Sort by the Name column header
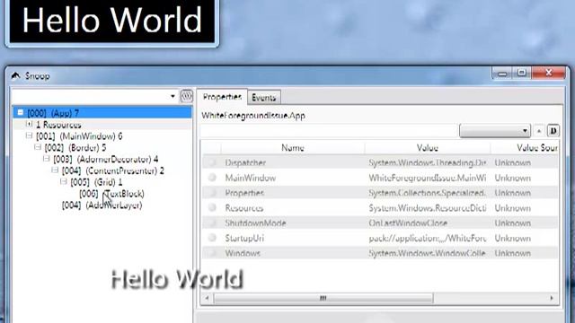 click(x=293, y=147)
